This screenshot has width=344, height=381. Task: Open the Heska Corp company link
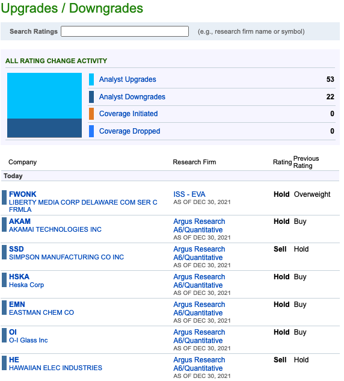point(26,285)
